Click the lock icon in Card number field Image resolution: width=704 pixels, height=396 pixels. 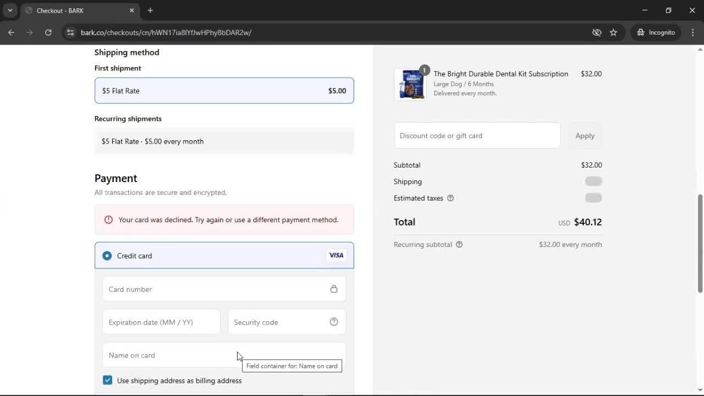(334, 289)
